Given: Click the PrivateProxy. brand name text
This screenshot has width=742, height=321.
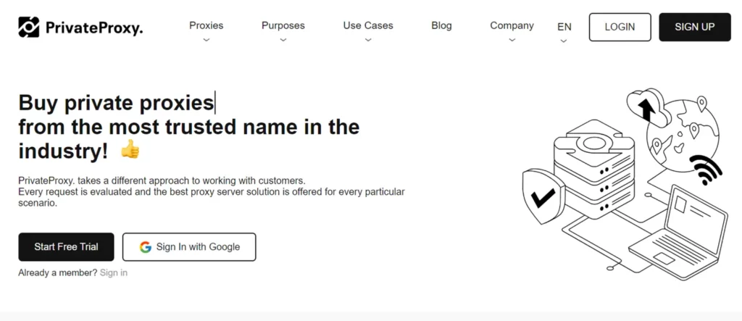Looking at the screenshot, I should point(93,28).
